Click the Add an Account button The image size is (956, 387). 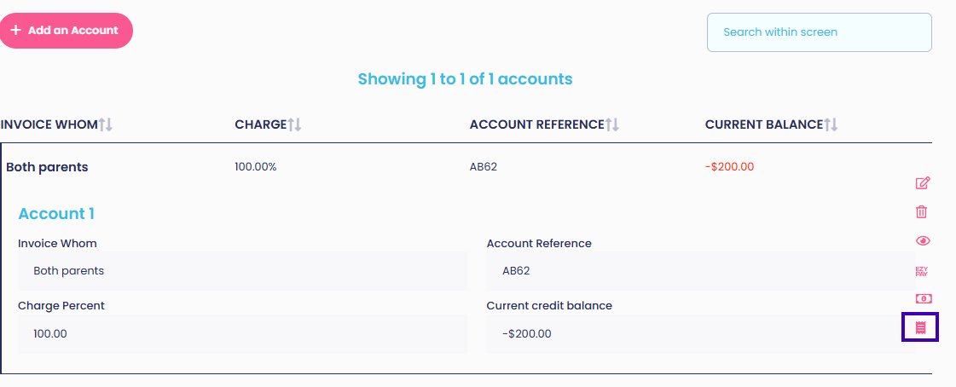click(x=66, y=31)
